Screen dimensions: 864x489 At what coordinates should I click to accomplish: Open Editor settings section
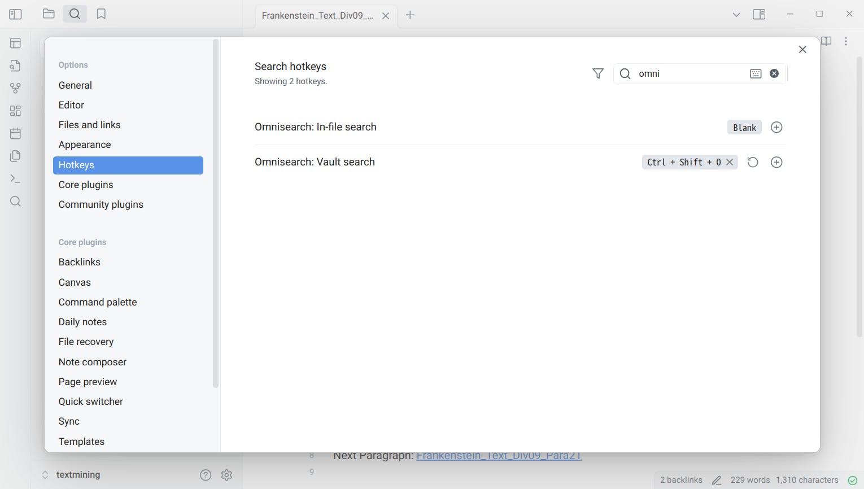pyautogui.click(x=128, y=105)
